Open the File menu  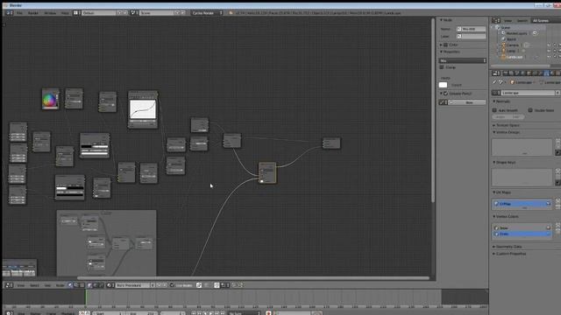point(19,13)
